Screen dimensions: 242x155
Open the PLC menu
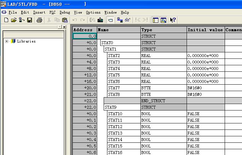52,12
